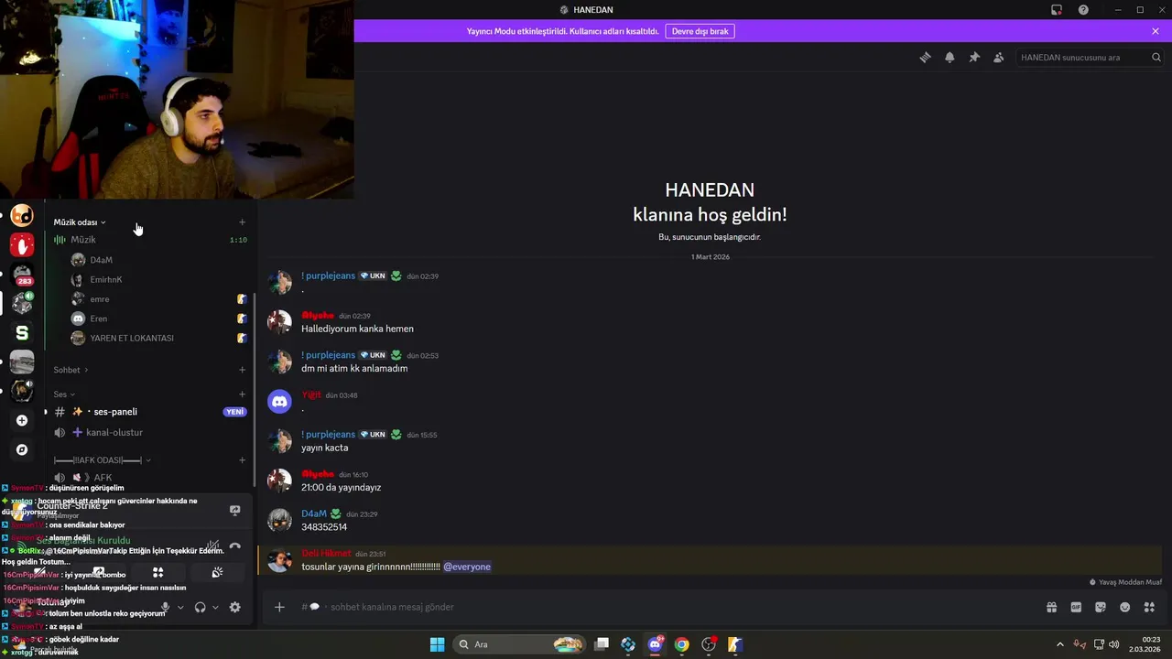The image size is (1172, 659).
Task: Open the add a server plus button
Action: (22, 420)
